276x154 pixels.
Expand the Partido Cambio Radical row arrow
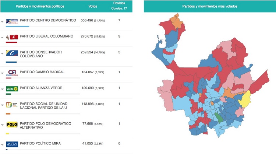(x=3, y=73)
